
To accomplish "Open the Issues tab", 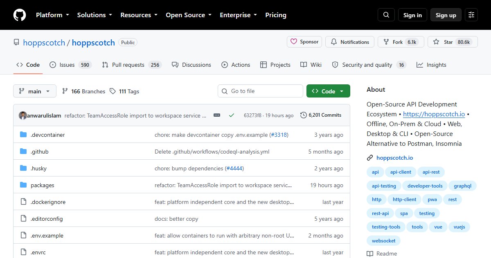I will click(70, 65).
